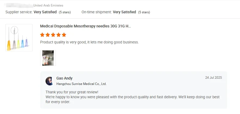Click Very Satisfied beside Supplier service
The height and width of the screenshot is (114, 240).
coord(45,12)
